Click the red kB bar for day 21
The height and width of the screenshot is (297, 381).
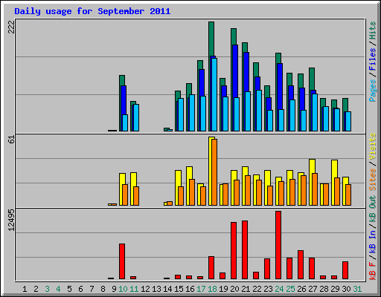click(245, 249)
